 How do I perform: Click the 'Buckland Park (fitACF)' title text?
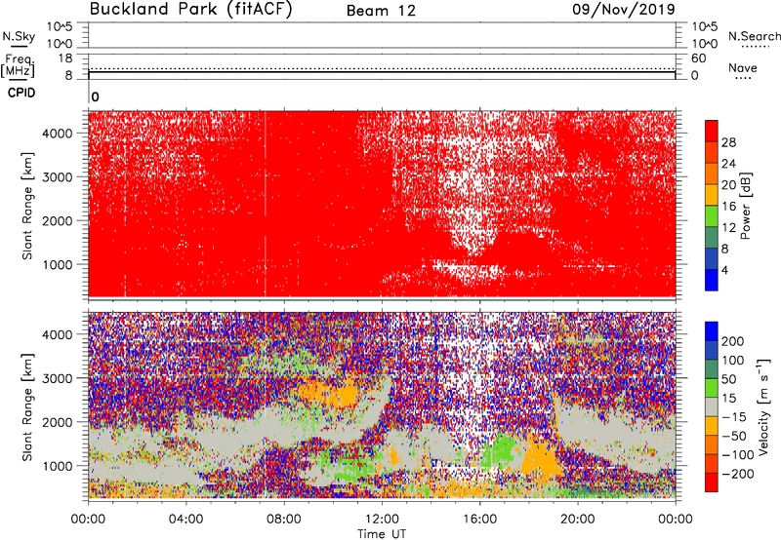click(x=190, y=10)
